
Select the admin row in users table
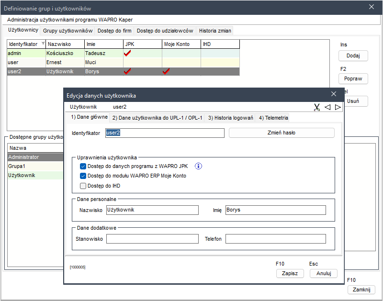tap(124, 53)
